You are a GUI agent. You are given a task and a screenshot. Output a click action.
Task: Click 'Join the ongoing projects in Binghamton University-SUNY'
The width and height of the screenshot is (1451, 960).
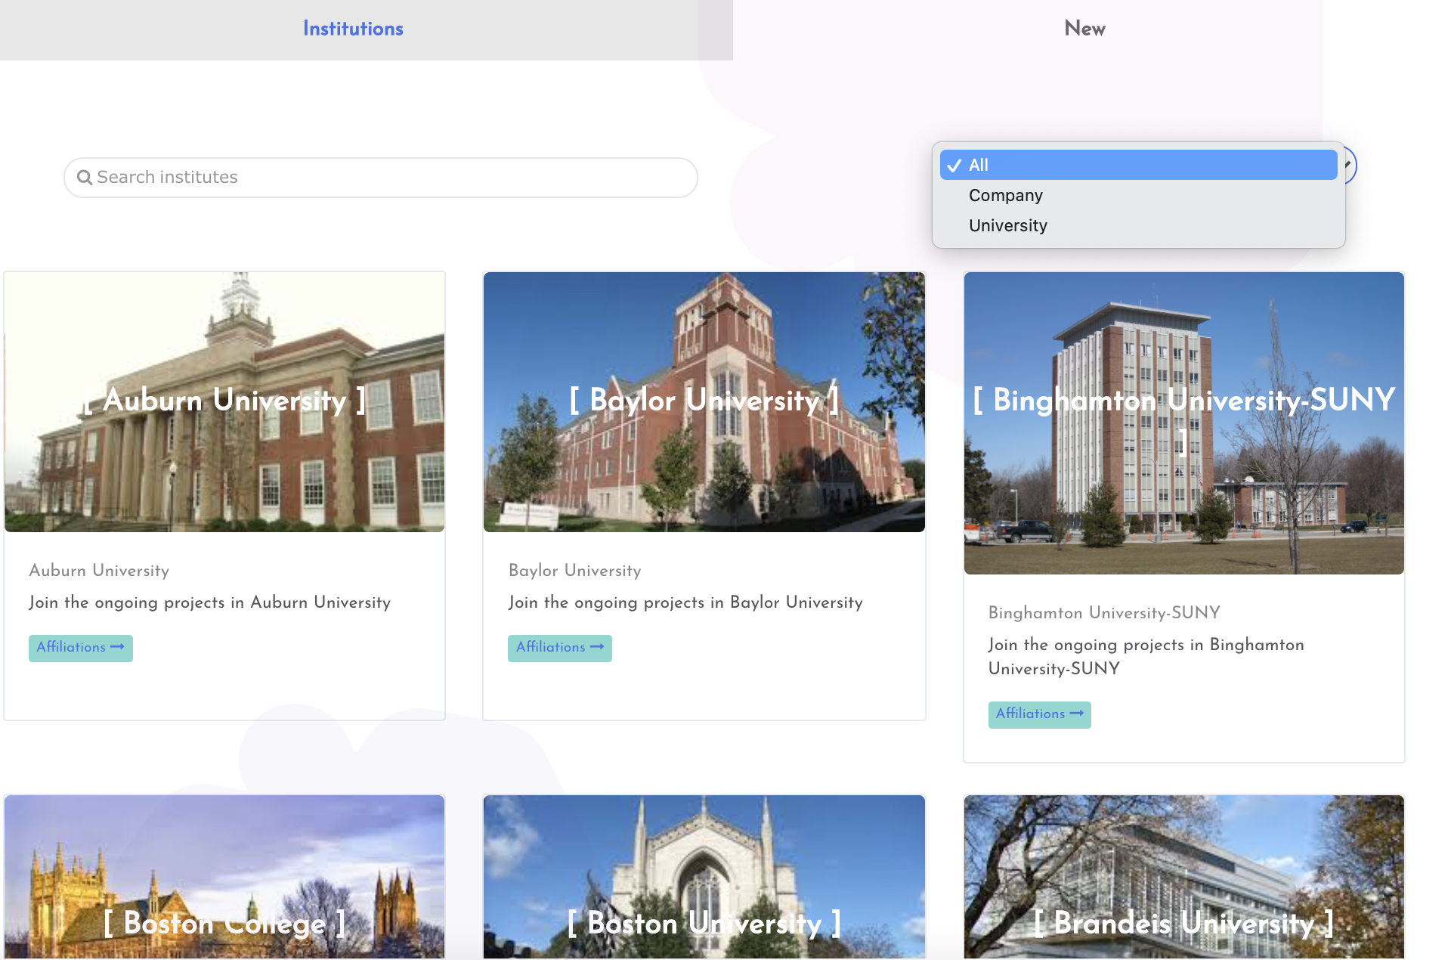pos(1146,657)
